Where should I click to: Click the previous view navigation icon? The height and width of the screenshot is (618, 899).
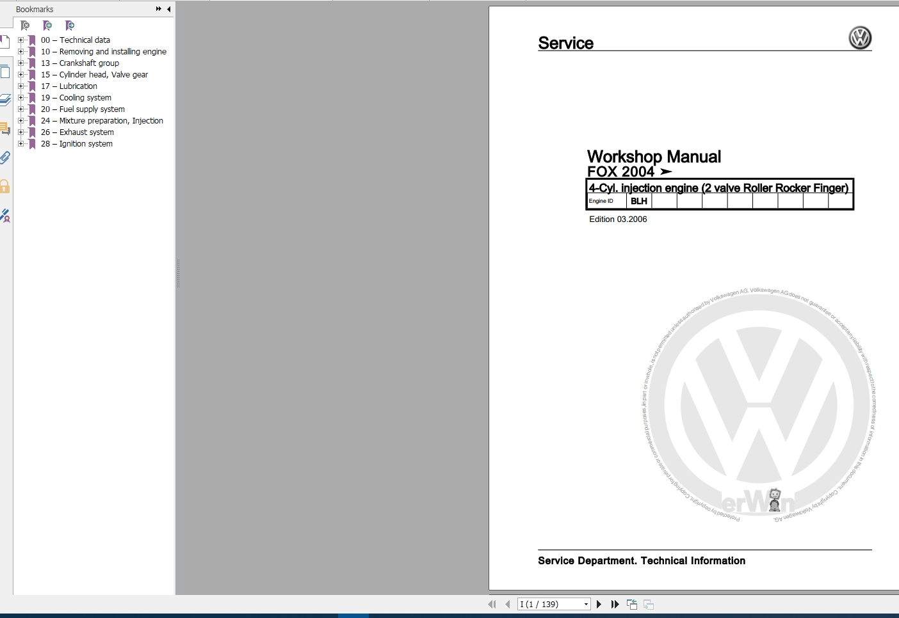point(632,604)
